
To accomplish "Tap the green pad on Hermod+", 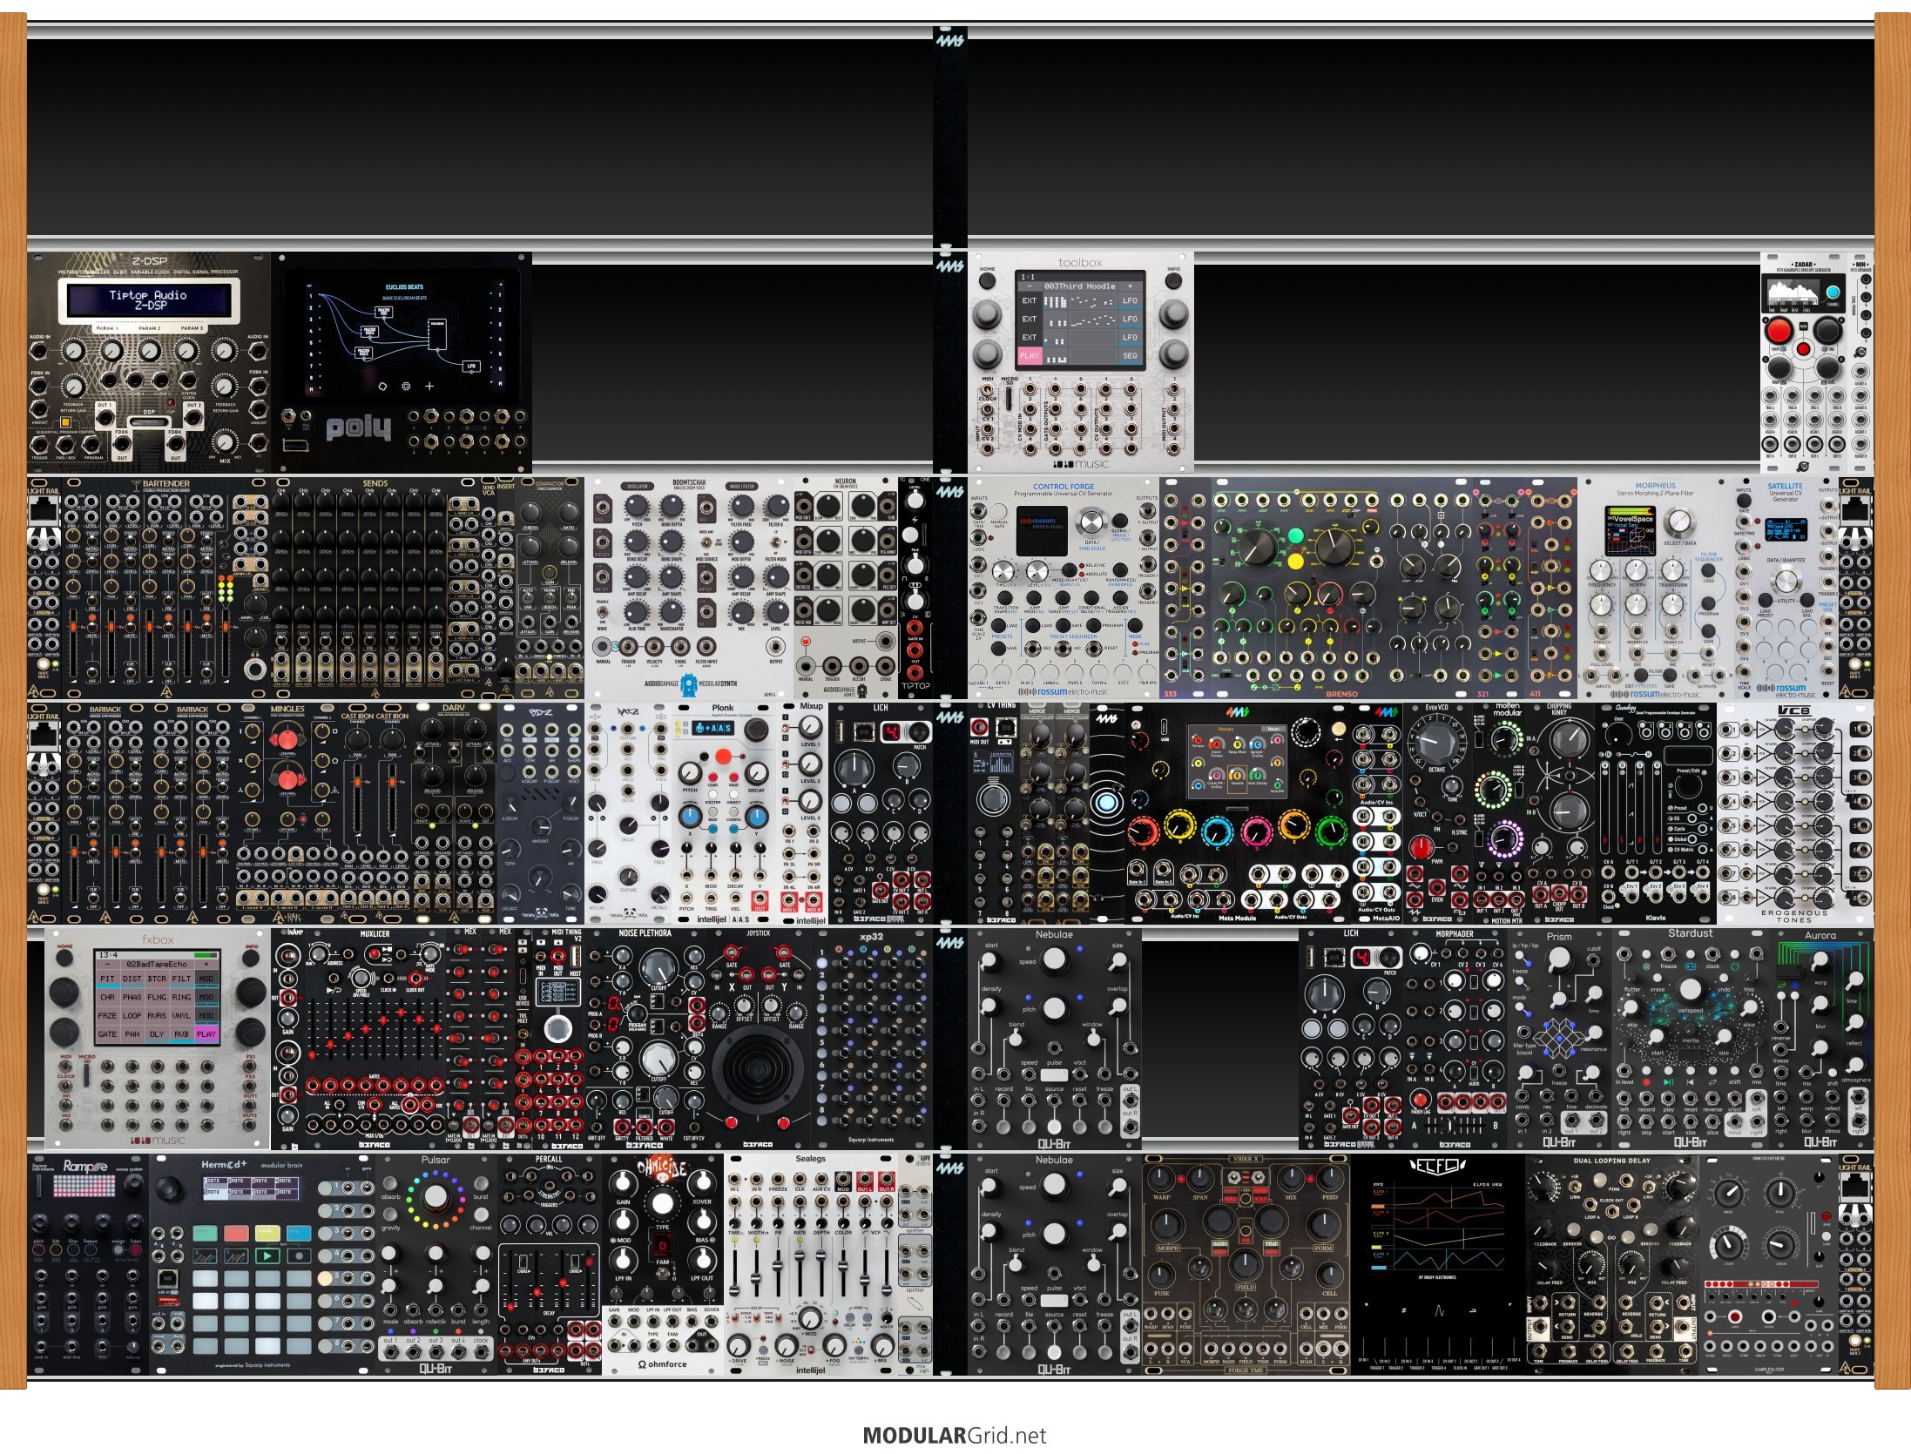I will pyautogui.click(x=206, y=1233).
